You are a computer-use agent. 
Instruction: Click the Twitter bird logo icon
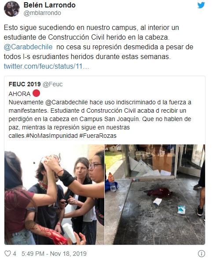[x=201, y=5]
